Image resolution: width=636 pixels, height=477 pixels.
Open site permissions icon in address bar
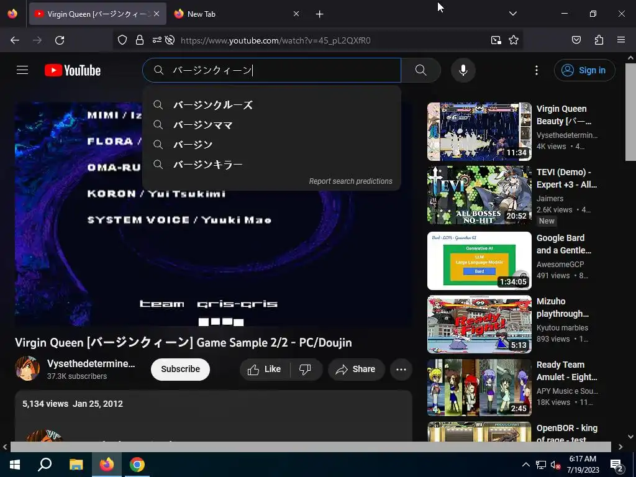tap(157, 40)
